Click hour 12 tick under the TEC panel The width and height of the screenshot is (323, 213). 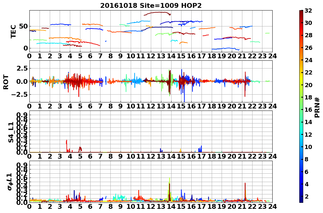tap(151, 56)
